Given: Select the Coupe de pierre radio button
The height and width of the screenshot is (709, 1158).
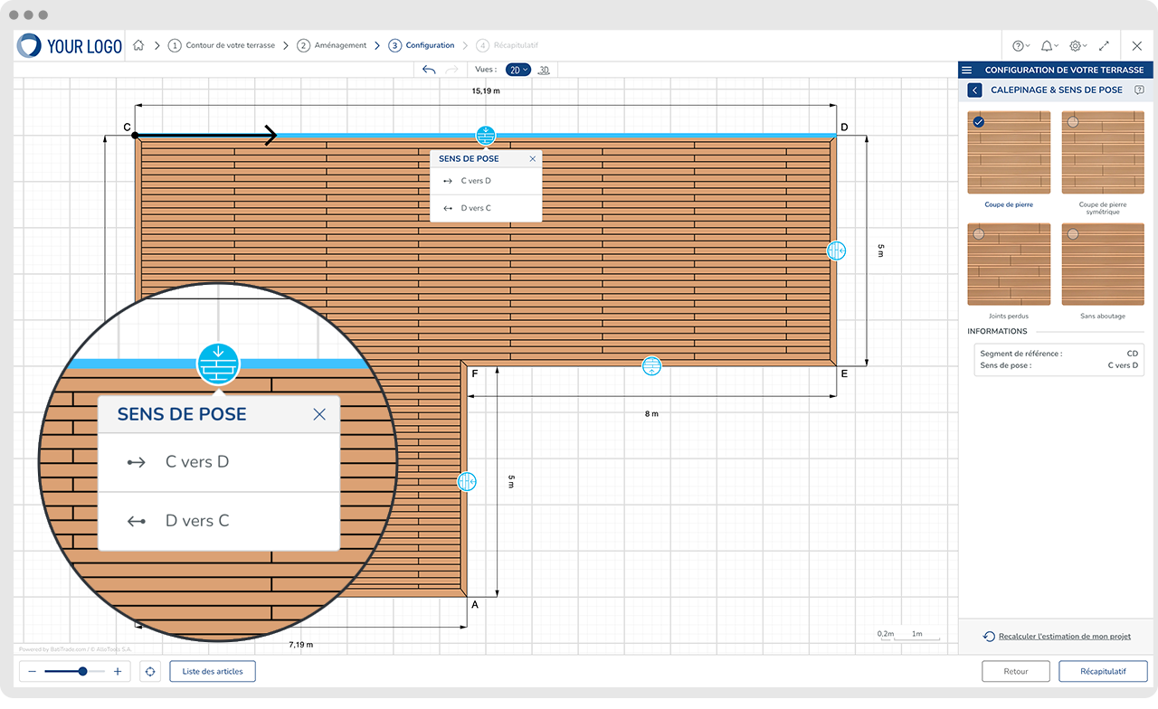Looking at the screenshot, I should pos(979,122).
